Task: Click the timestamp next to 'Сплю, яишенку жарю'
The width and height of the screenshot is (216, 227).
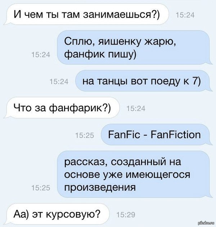Action: 41,55
